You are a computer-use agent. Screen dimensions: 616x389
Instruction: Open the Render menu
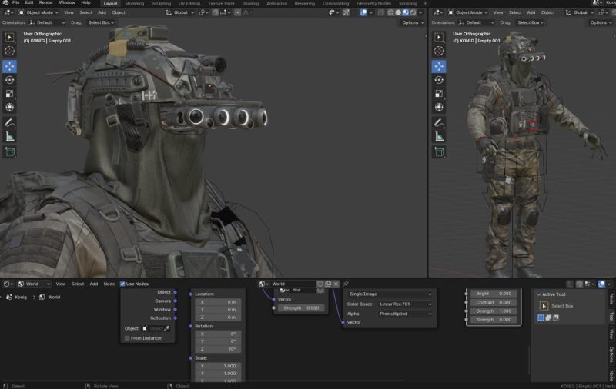(x=46, y=3)
